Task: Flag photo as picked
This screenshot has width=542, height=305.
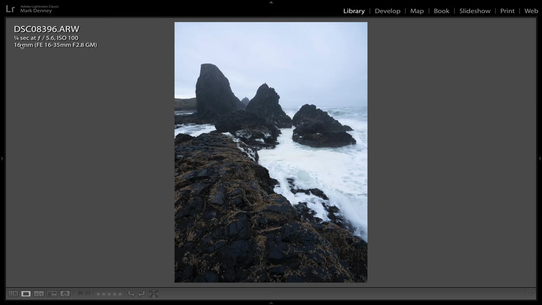Action: pos(80,294)
